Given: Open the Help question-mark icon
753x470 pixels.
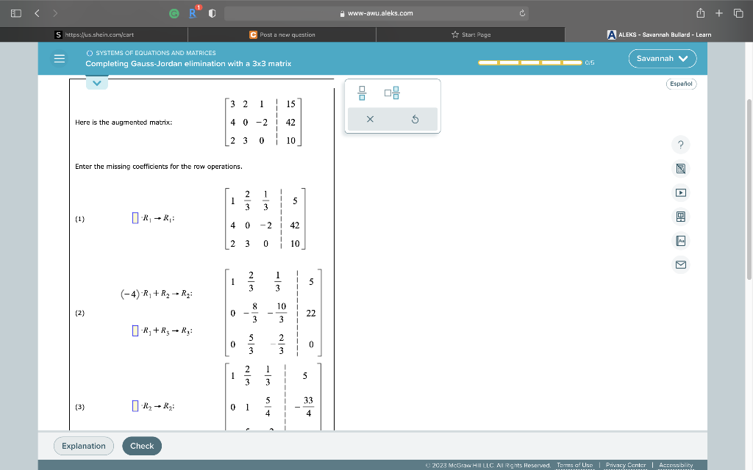Looking at the screenshot, I should [x=680, y=145].
